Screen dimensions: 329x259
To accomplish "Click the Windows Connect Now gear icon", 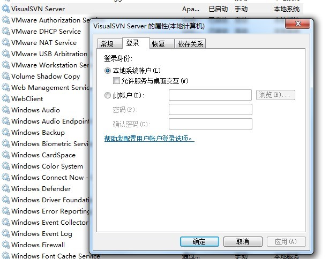I will coord(6,178).
